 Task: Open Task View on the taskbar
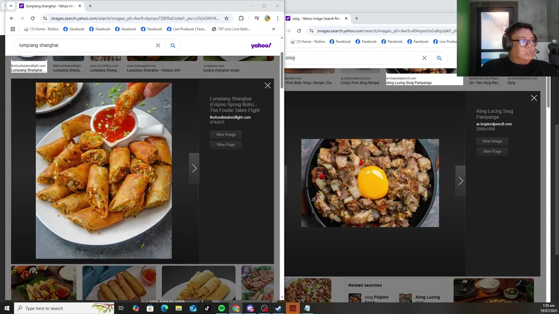coord(121,308)
